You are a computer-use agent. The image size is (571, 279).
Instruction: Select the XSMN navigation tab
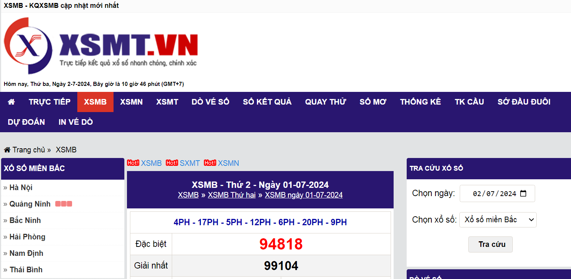click(x=131, y=102)
